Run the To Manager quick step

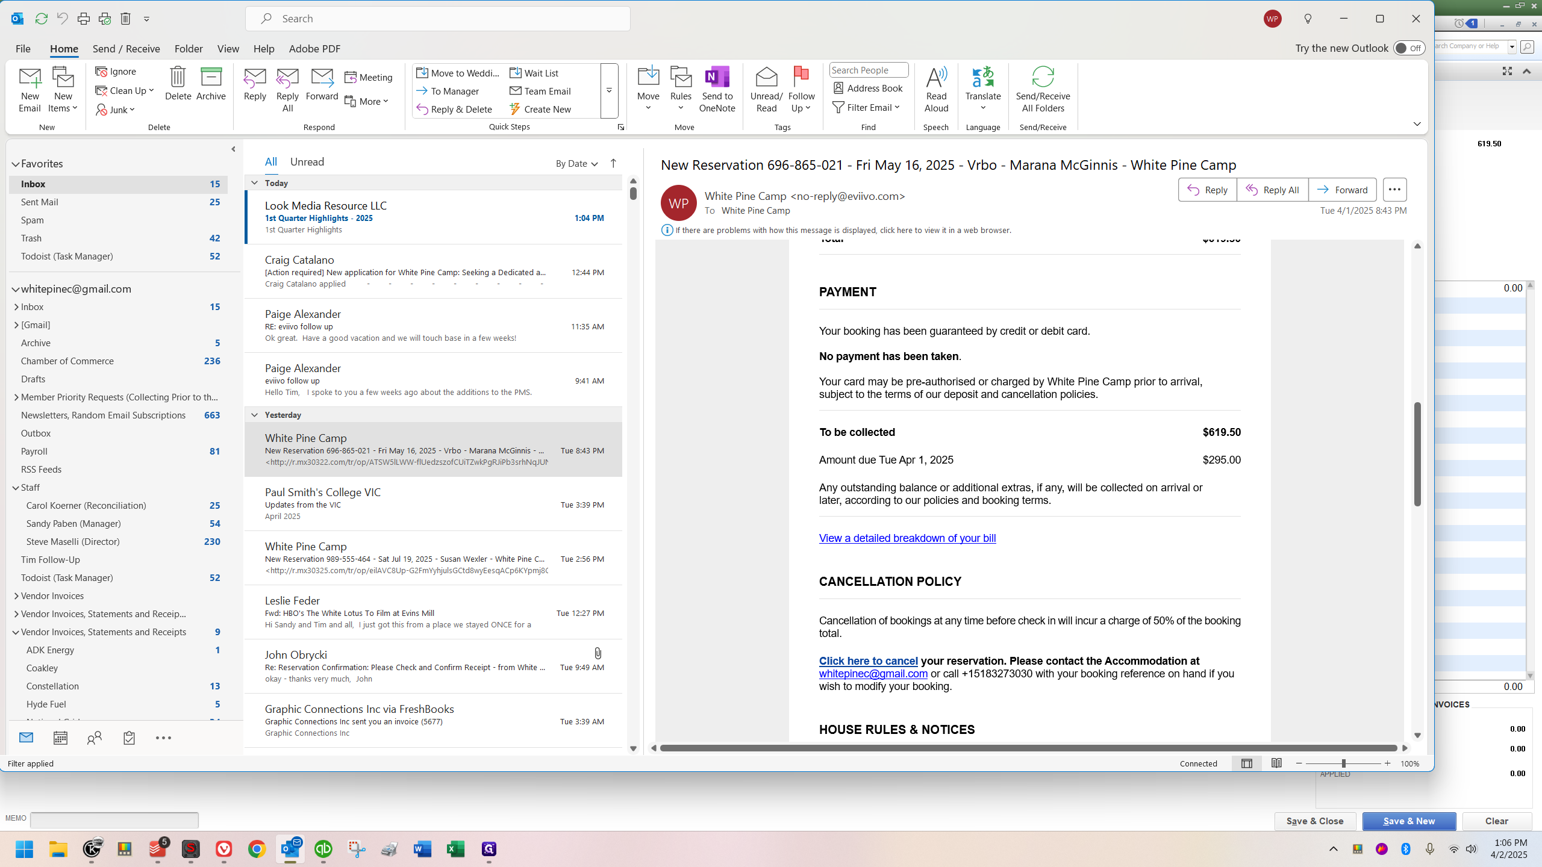tap(448, 91)
